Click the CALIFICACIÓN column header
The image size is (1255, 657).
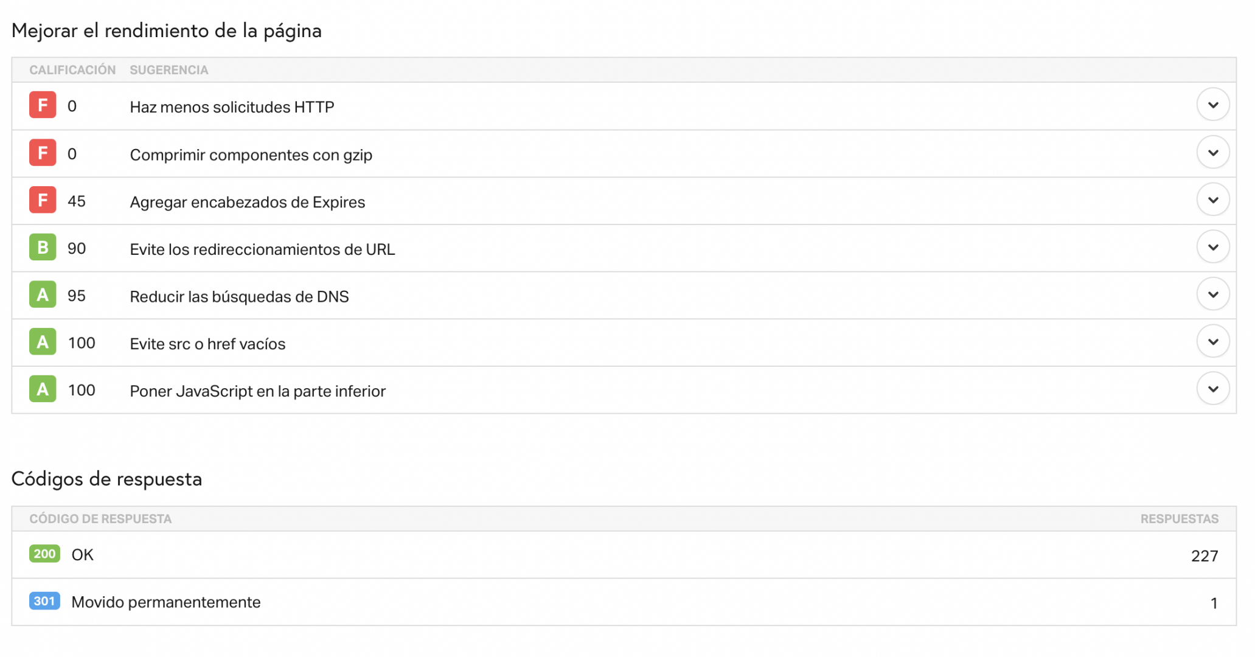[72, 70]
